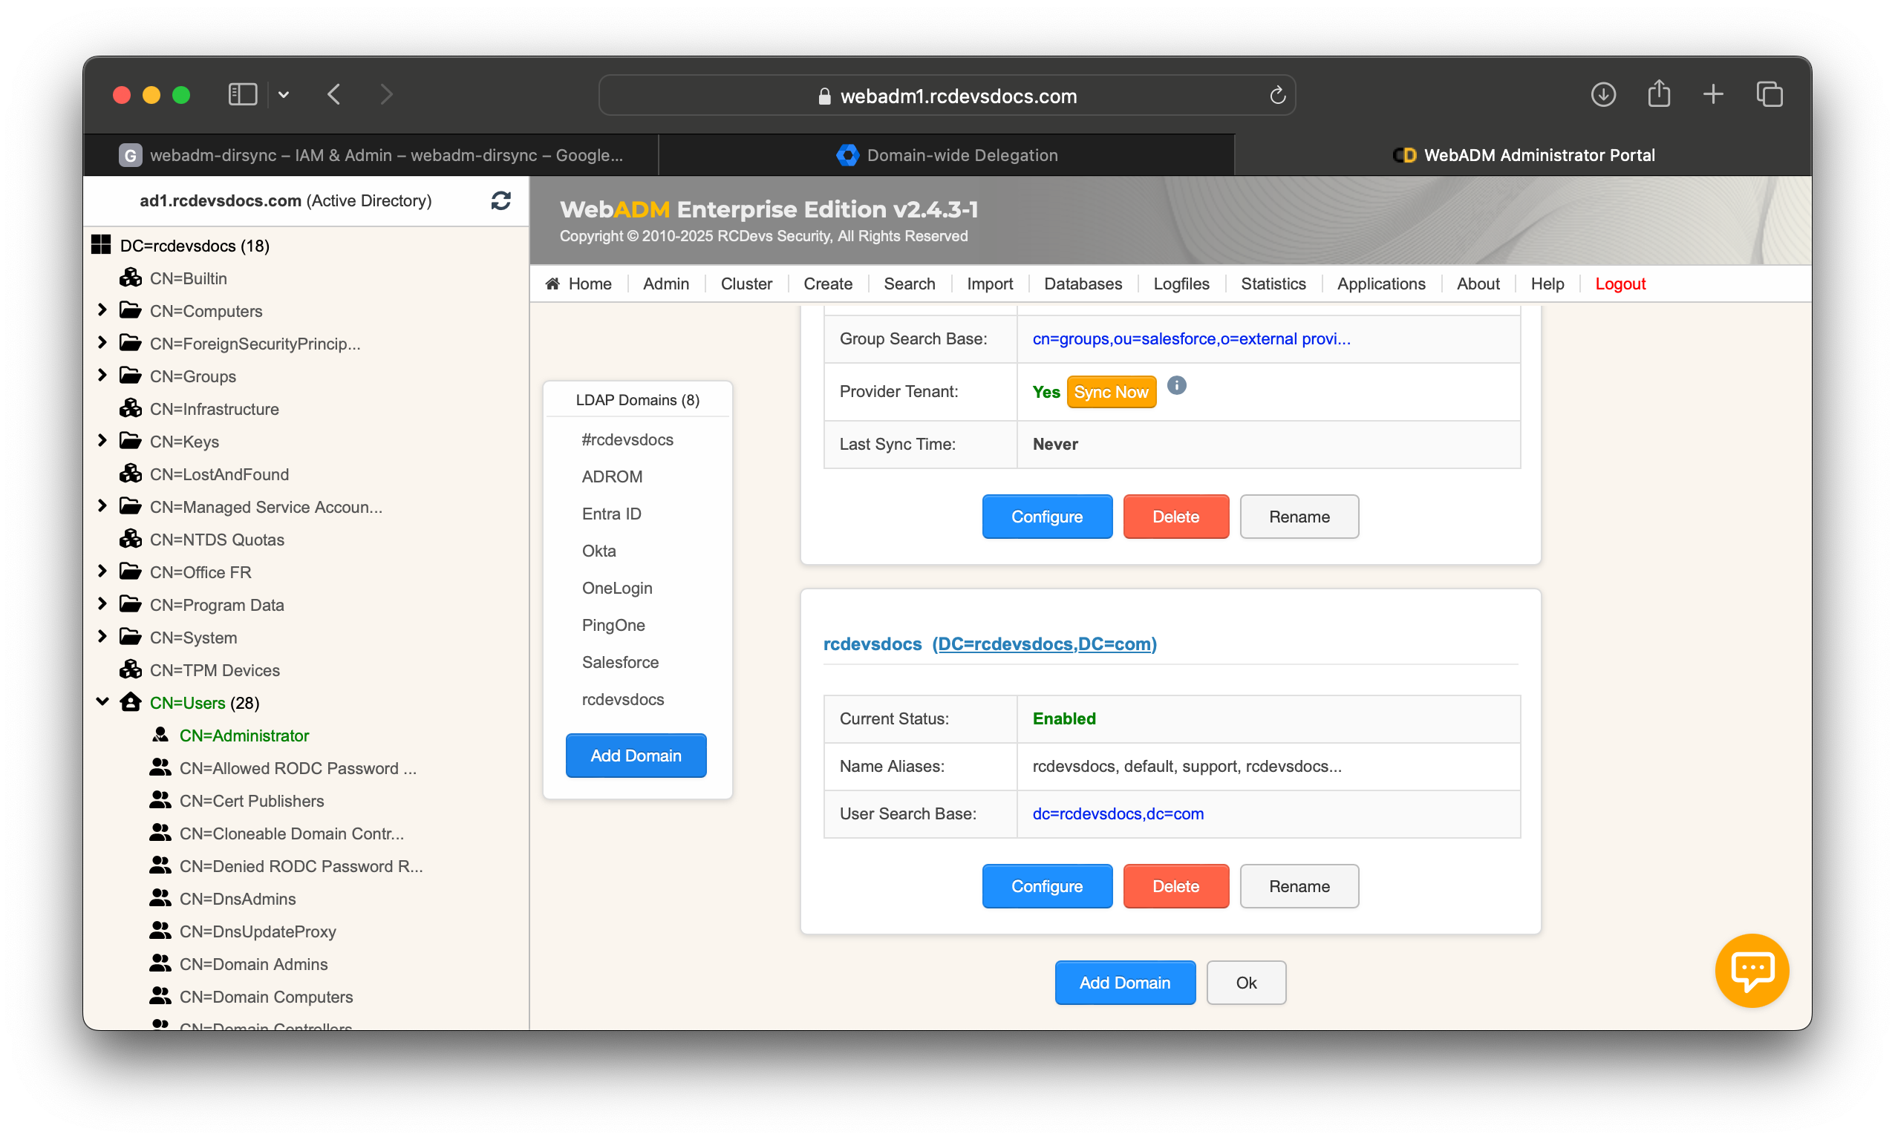Open the Applications menu
This screenshot has height=1140, width=1895.
tap(1380, 284)
